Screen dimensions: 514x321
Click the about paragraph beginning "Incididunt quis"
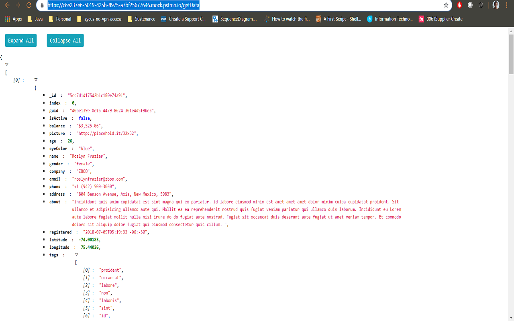[237, 213]
